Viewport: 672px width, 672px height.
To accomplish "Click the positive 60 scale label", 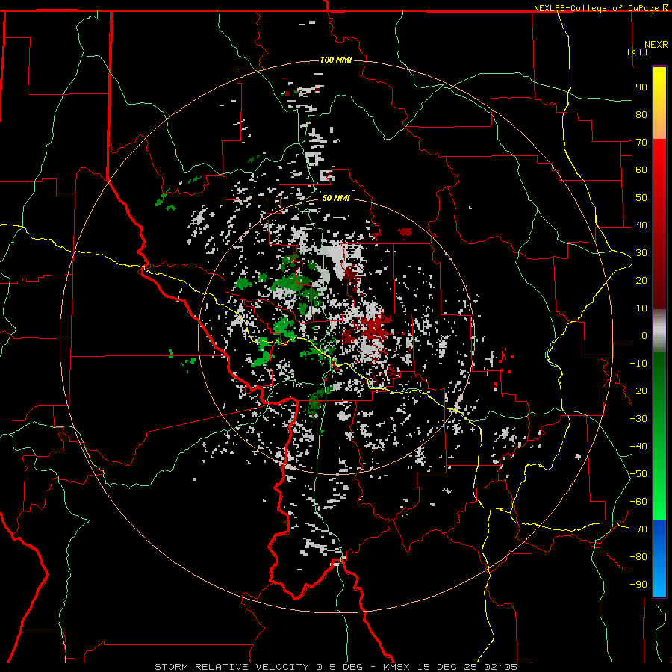I will [641, 169].
